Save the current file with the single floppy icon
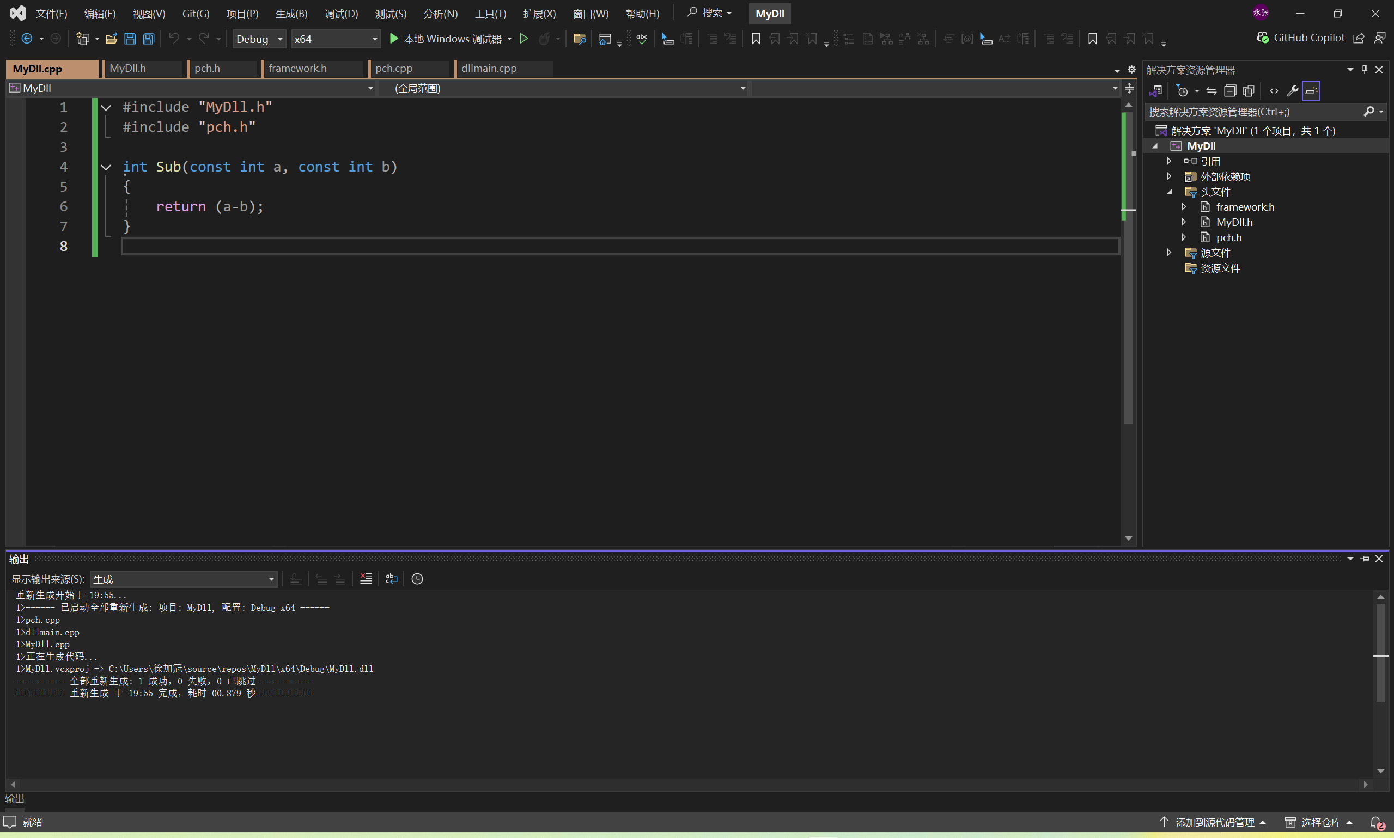This screenshot has height=838, width=1394. [130, 39]
